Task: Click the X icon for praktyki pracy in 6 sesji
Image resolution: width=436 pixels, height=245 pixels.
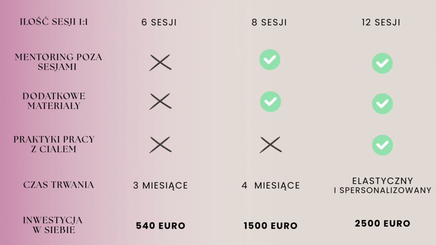Action: 161,145
